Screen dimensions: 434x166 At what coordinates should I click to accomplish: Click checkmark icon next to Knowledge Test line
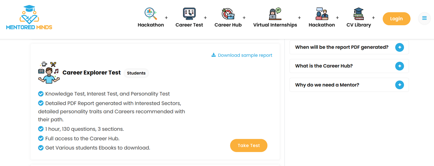point(41,94)
